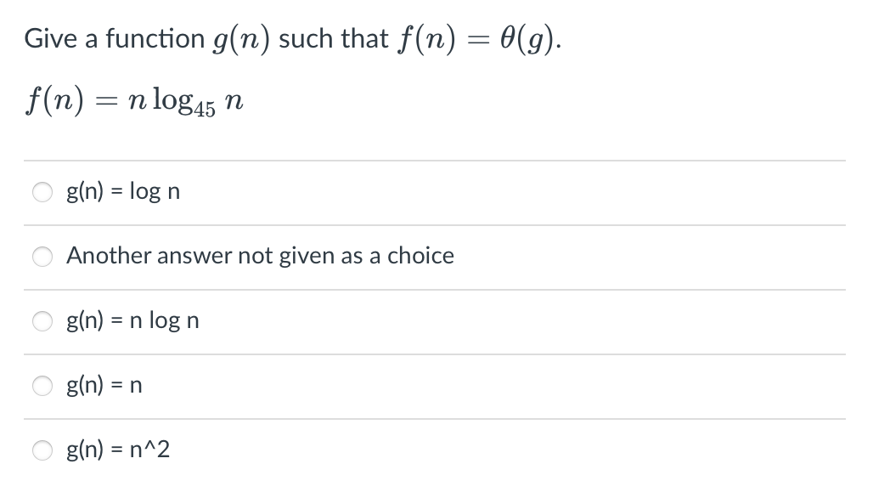Screen dimensions: 873x498
Task: Select g(n) = n^2 as your answer
Action: pyautogui.click(x=42, y=450)
